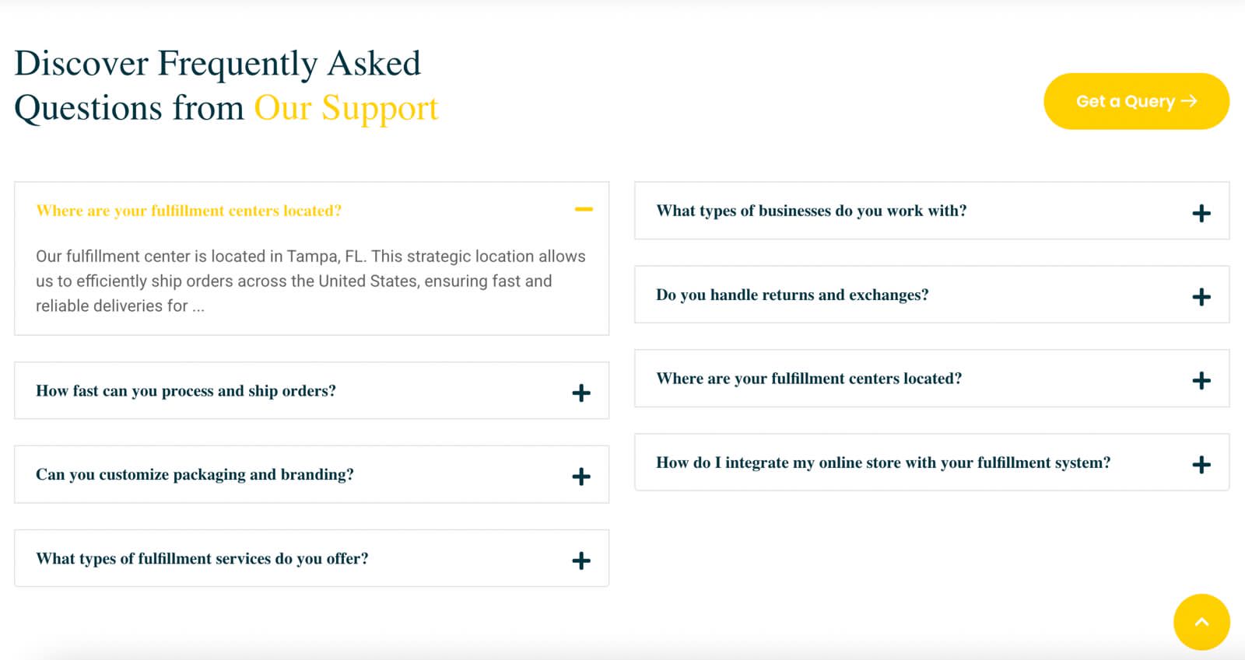Click the 'Get a Query' button
The height and width of the screenshot is (660, 1245).
click(1136, 101)
